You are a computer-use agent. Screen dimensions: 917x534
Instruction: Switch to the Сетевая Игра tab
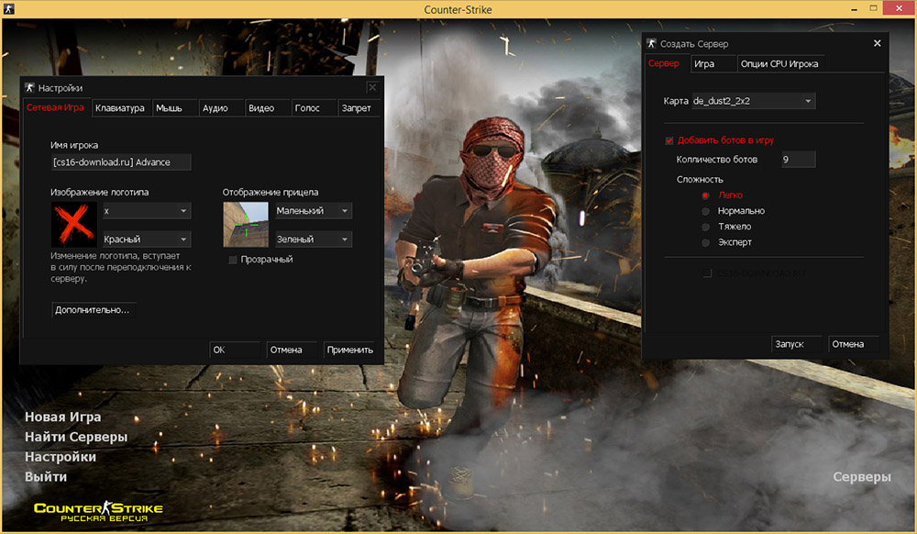[x=56, y=107]
